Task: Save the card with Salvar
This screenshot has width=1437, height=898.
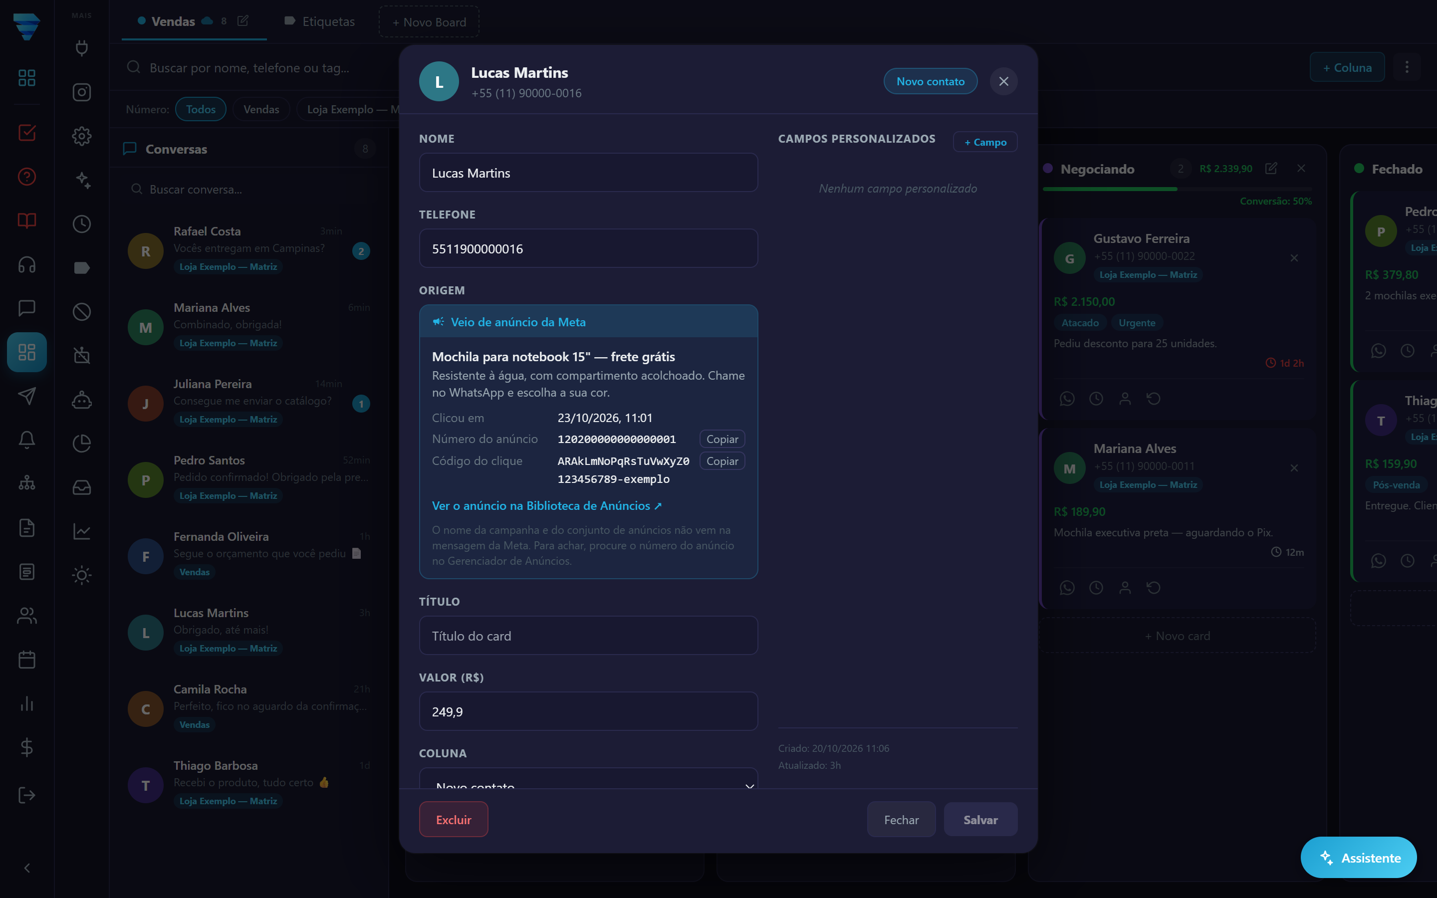Action: point(980,820)
